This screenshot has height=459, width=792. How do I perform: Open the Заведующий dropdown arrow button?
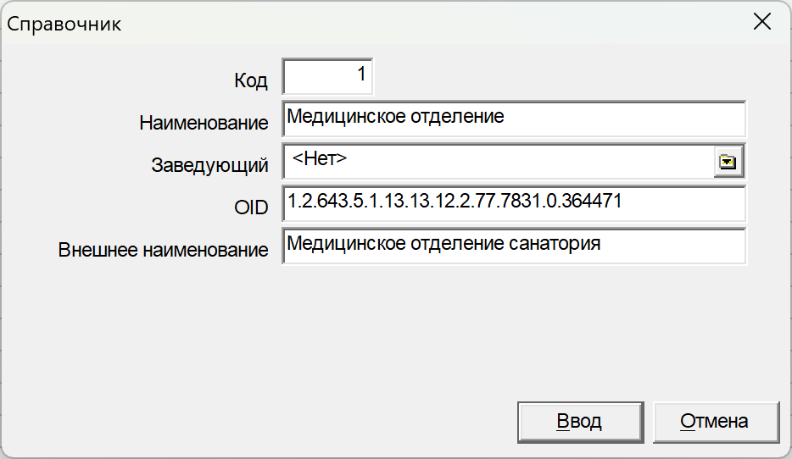tap(727, 162)
